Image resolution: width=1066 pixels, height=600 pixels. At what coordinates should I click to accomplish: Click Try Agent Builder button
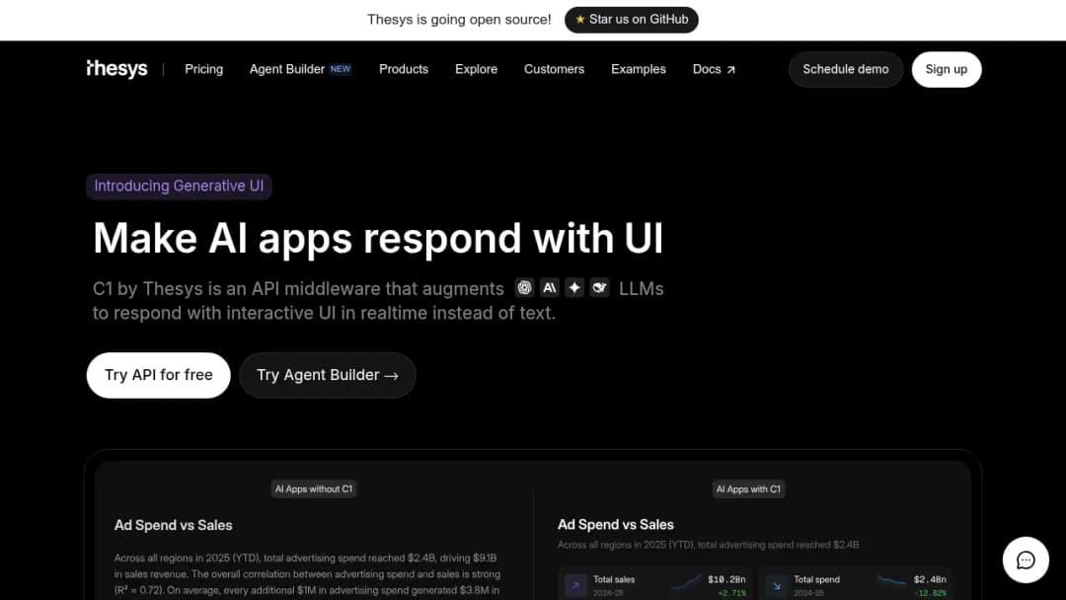pos(327,375)
